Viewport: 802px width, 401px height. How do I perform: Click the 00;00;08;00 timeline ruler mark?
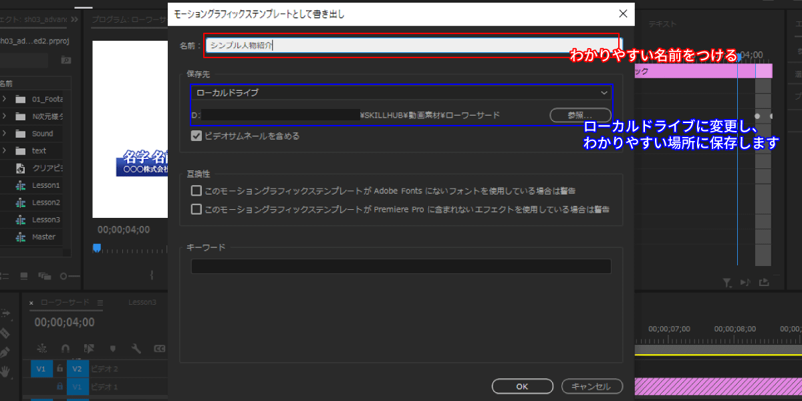[x=735, y=329]
